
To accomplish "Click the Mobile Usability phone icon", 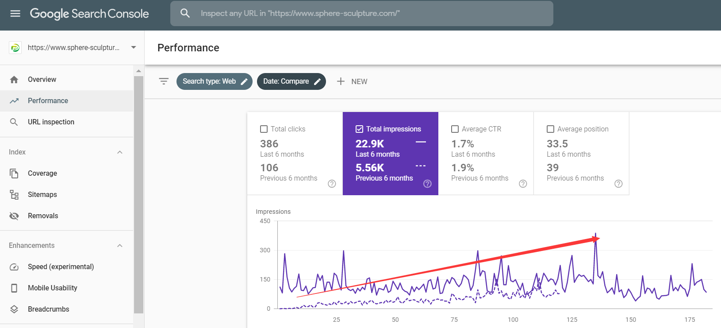I will [14, 288].
